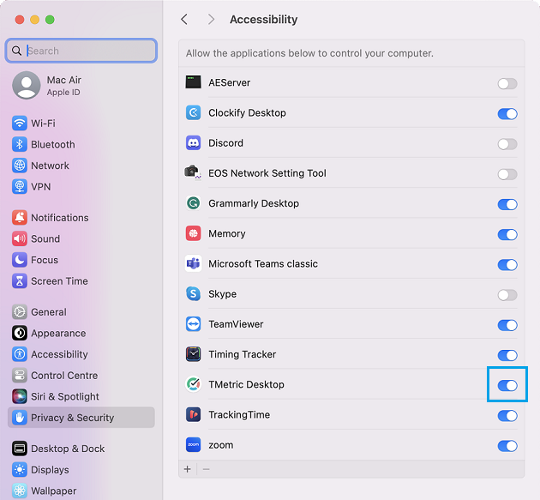The height and width of the screenshot is (500, 540).
Task: Click the Desktop & Dock icon
Action: click(20, 449)
